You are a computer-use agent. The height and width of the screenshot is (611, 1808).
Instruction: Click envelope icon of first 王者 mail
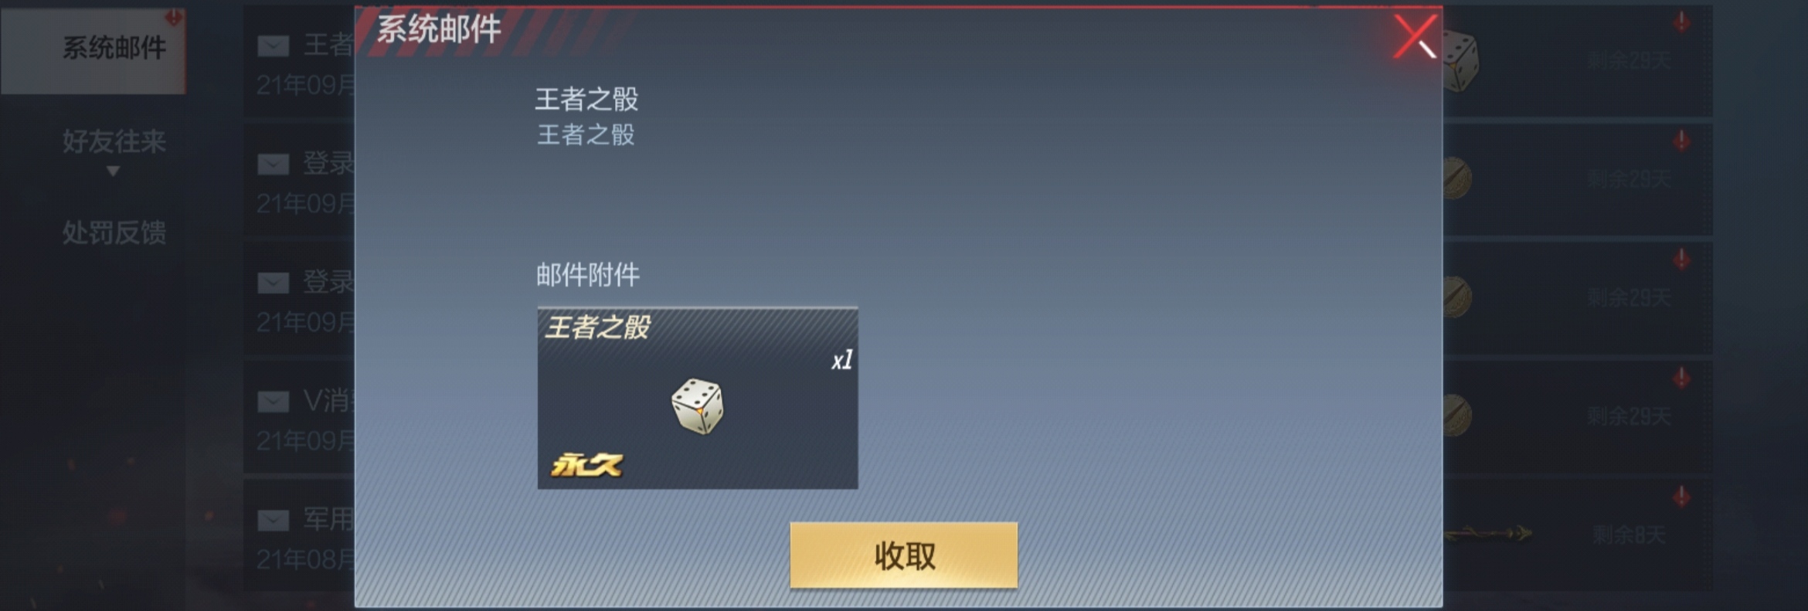(x=273, y=46)
